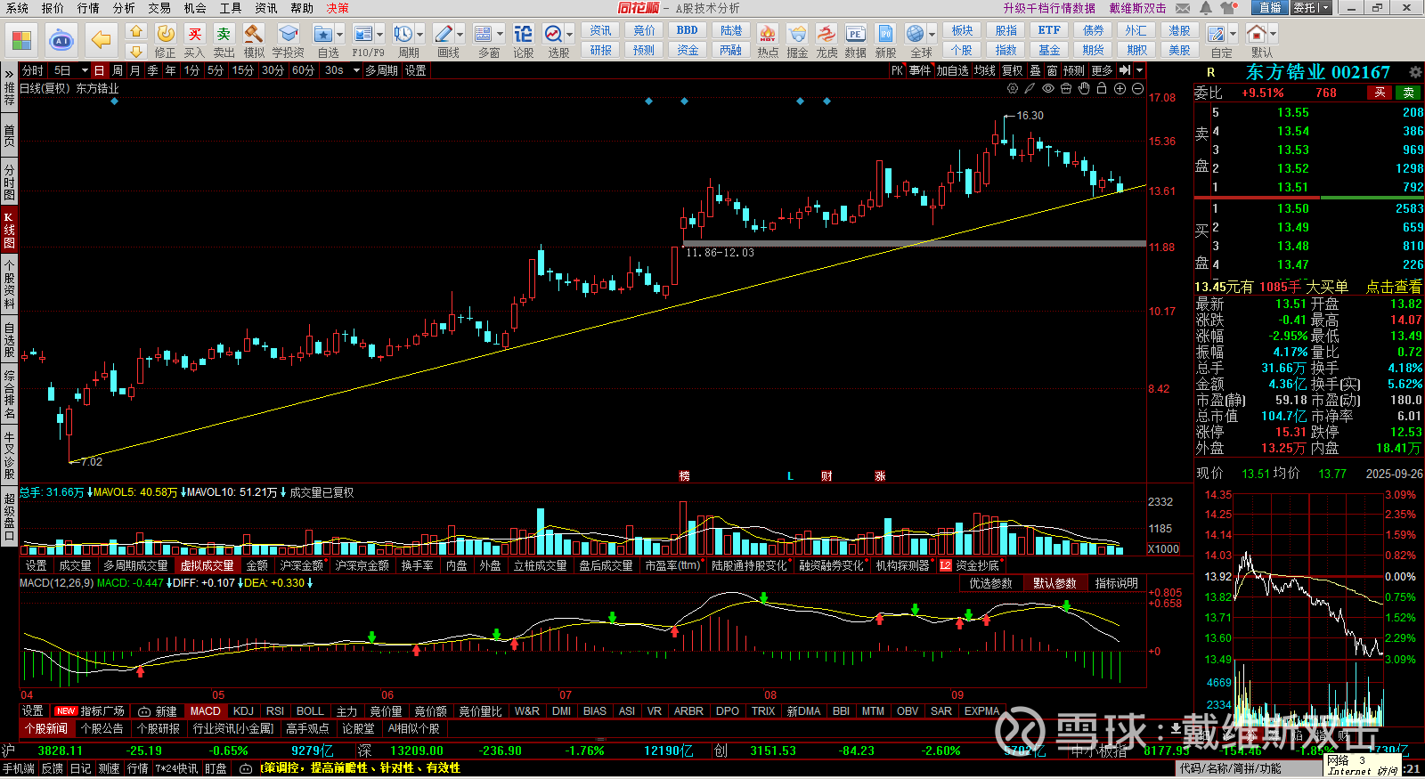Open the AI assistant robot icon
The height and width of the screenshot is (779, 1425).
point(61,40)
